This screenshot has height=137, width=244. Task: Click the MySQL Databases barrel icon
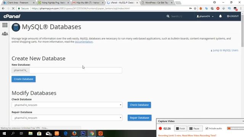pyautogui.click(x=16, y=27)
